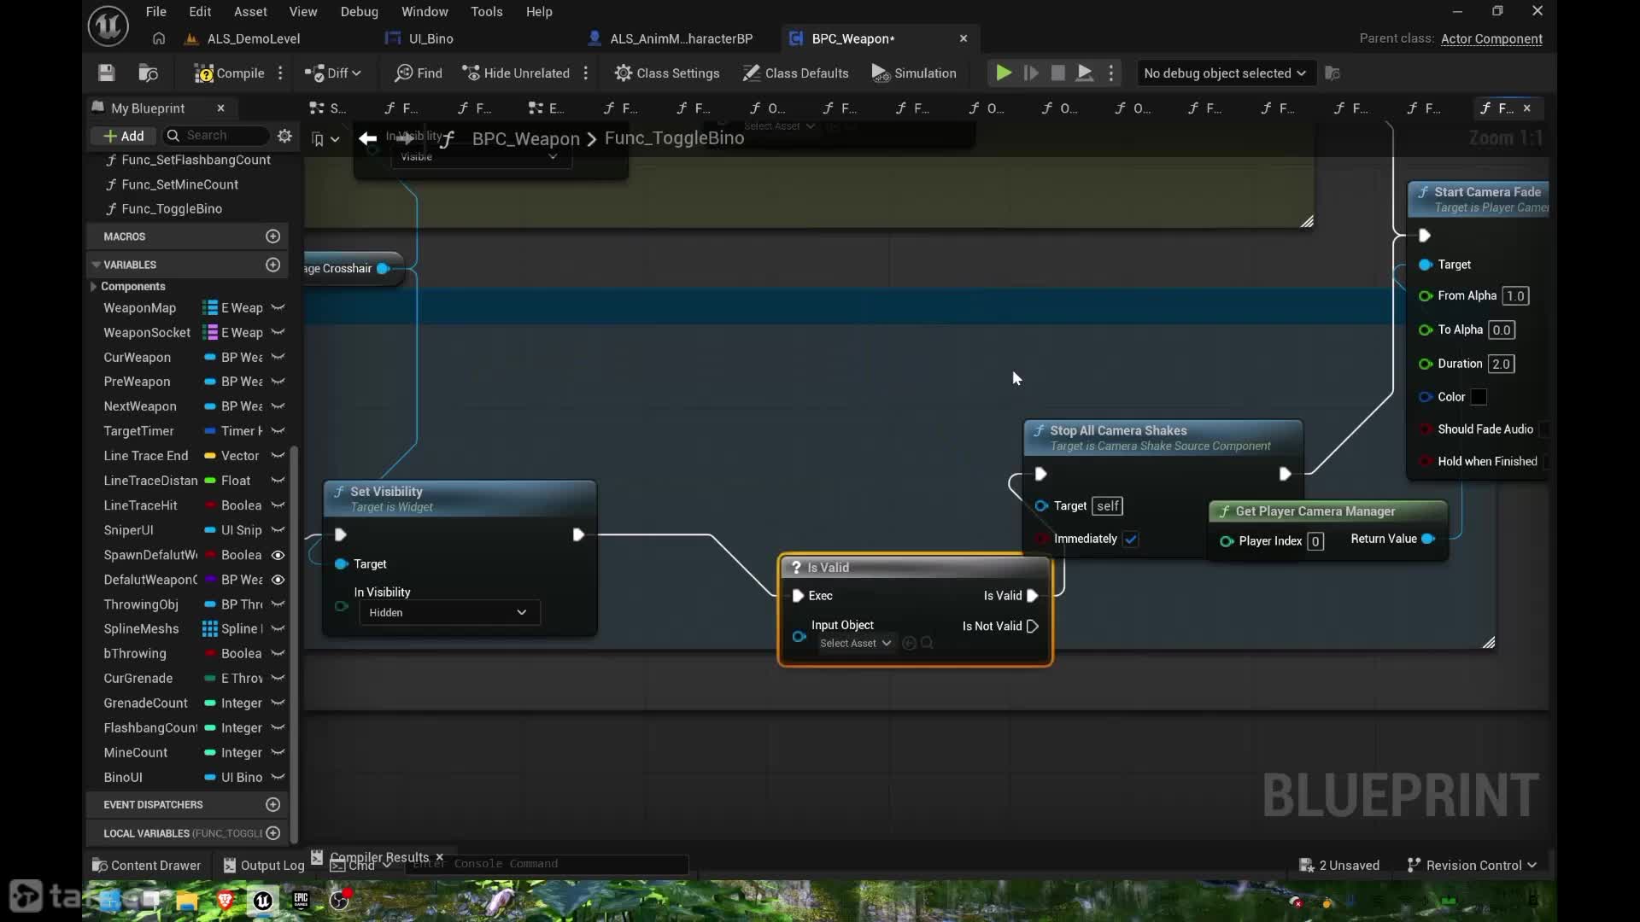Image resolution: width=1640 pixels, height=922 pixels.
Task: Switch to the ALS_DemoLevel tab
Action: point(254,38)
